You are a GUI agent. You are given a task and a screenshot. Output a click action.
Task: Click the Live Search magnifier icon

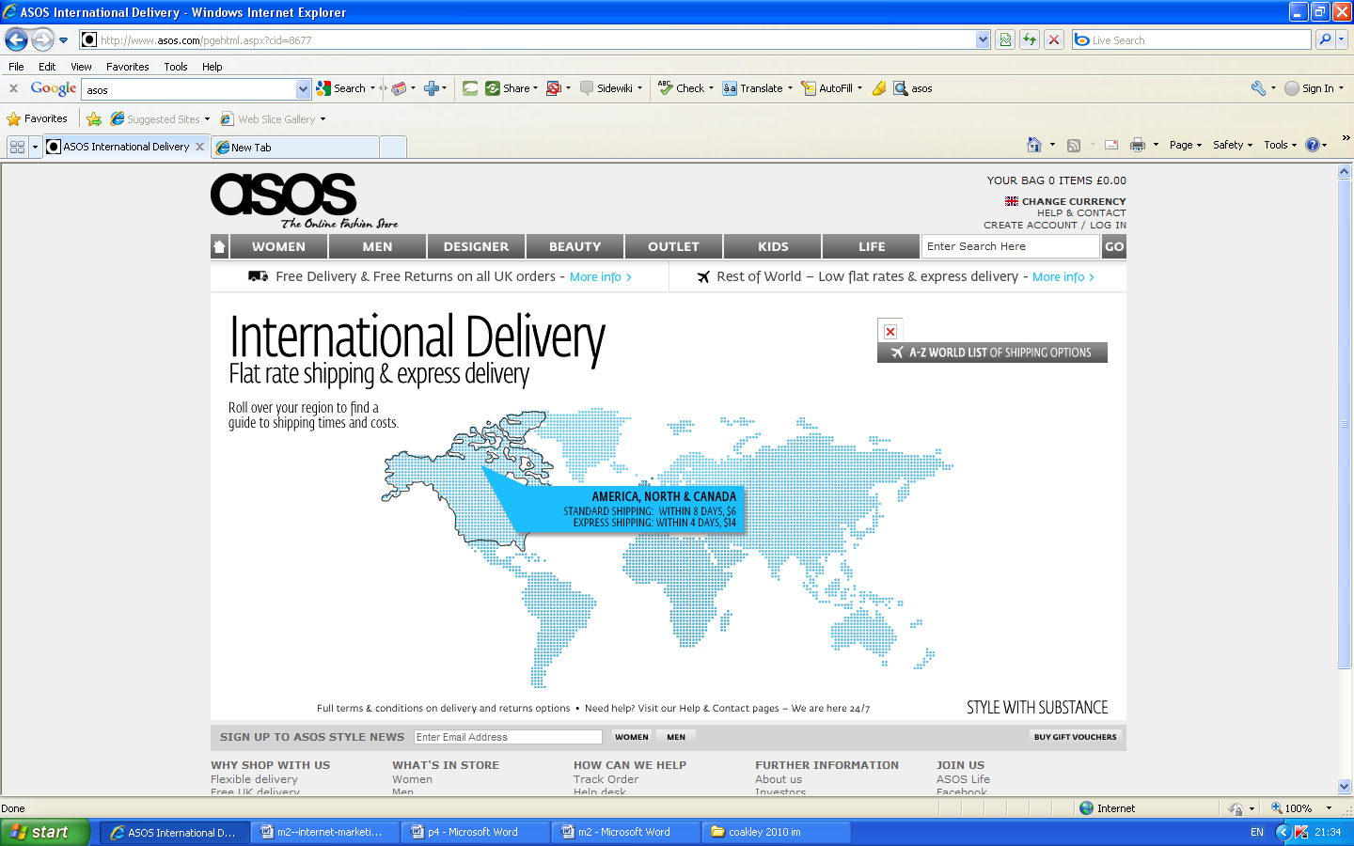pyautogui.click(x=1325, y=39)
